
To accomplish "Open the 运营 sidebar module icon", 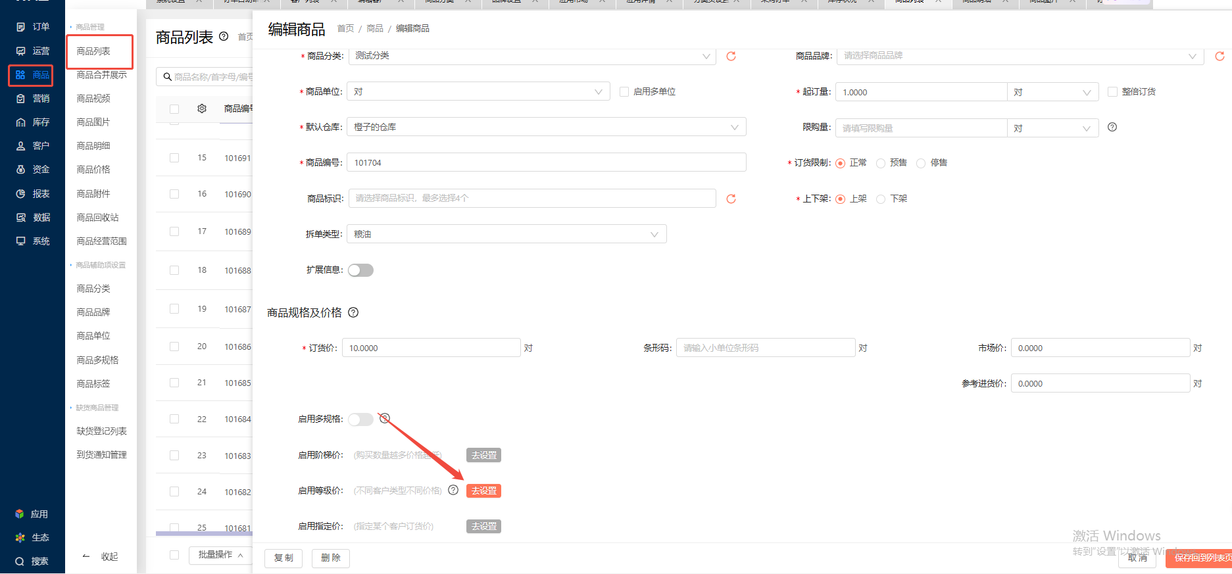I will coord(20,51).
